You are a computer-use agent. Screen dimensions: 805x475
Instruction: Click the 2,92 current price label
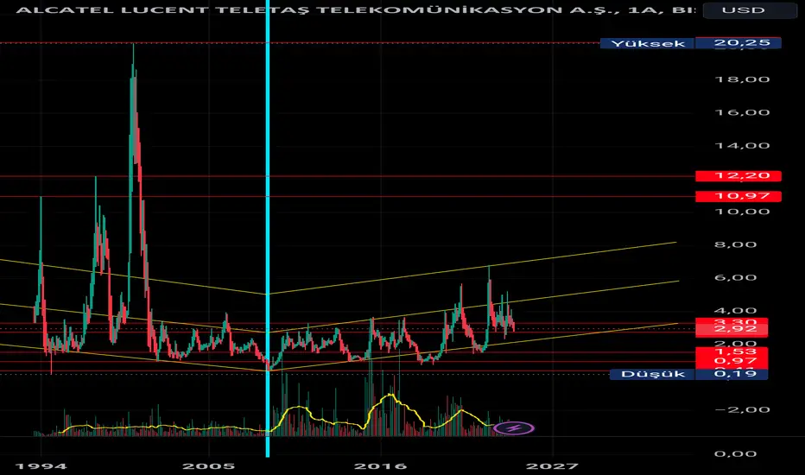coord(732,329)
